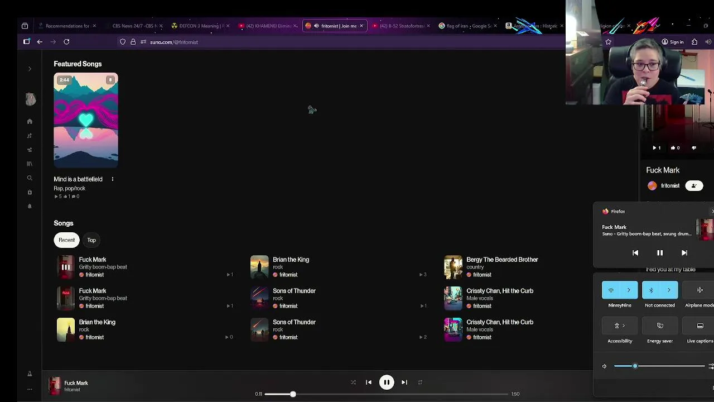
Task: Open the Library icon in sidebar
Action: pos(30,164)
